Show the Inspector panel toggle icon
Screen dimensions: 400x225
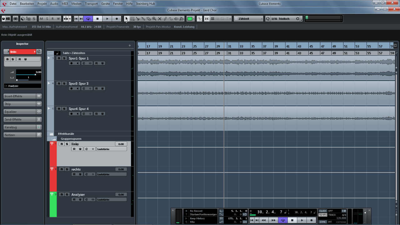(8, 19)
